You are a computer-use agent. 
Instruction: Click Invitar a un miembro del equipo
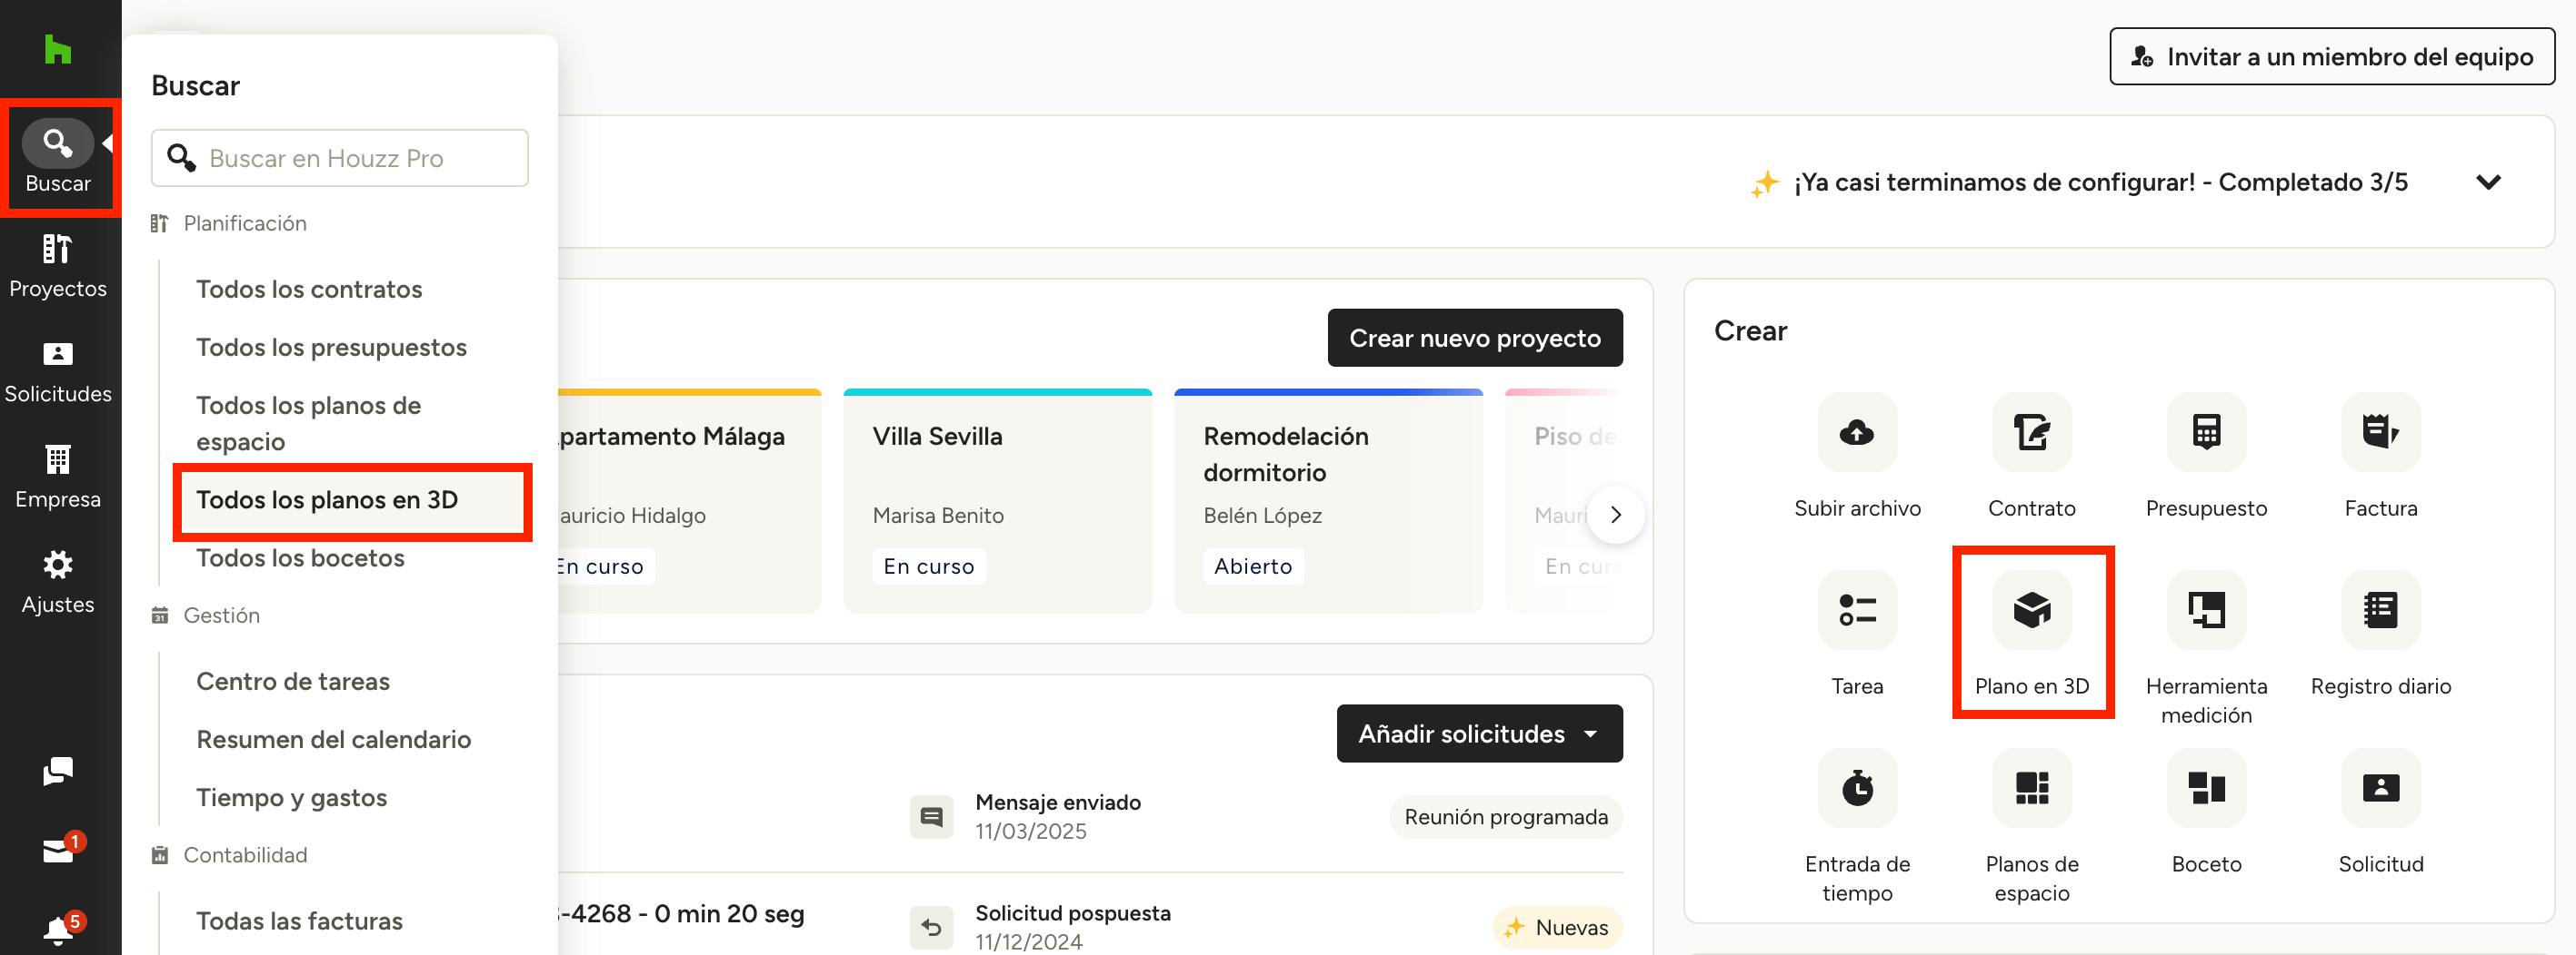2331,57
